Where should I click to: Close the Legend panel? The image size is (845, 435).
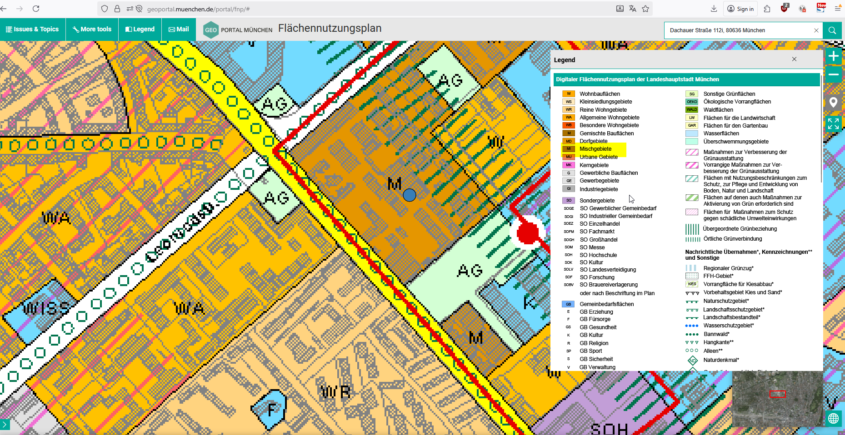[794, 59]
